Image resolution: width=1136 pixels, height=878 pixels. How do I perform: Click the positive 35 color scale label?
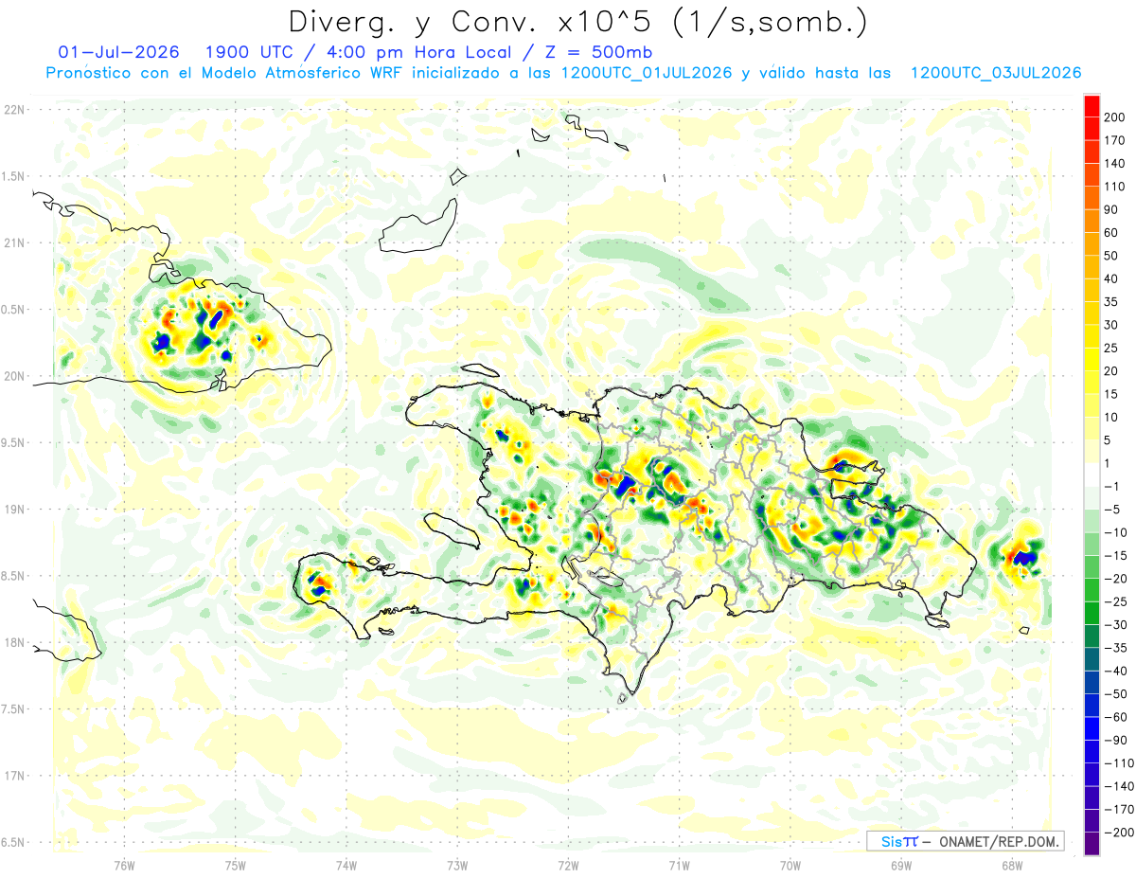point(1112,302)
